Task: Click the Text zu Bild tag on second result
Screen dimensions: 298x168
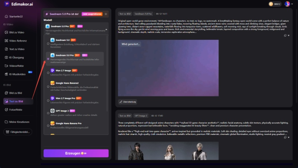Action: pos(125,116)
